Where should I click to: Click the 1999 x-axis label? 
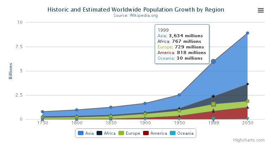pyautogui.click(x=214, y=124)
